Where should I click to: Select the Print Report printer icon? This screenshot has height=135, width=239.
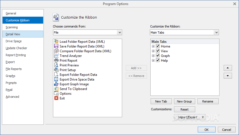point(56,60)
